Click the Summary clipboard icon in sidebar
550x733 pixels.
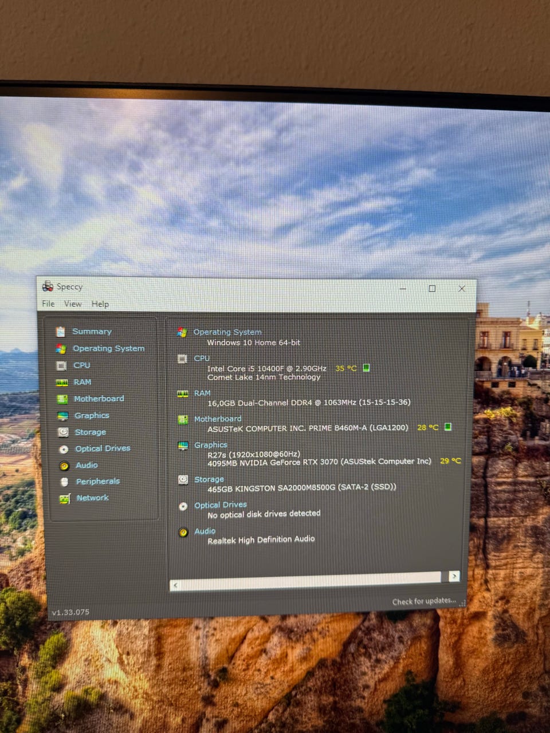coord(60,332)
